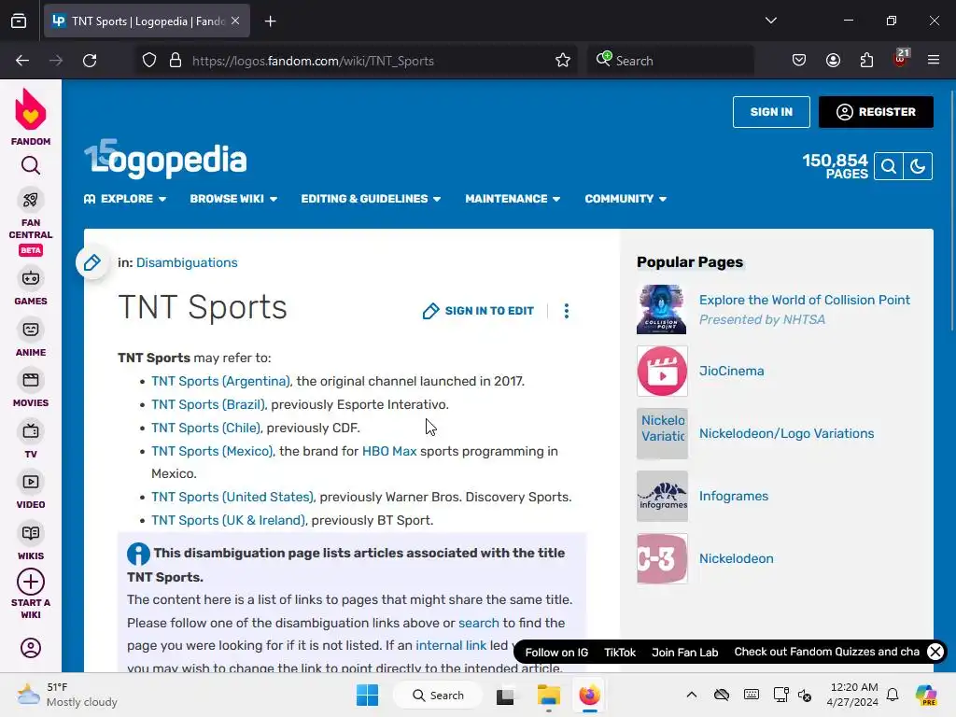
Task: Toggle dark theme with moon icon
Action: click(918, 166)
